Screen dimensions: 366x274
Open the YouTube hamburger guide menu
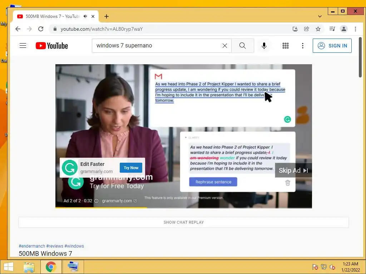[x=23, y=45]
